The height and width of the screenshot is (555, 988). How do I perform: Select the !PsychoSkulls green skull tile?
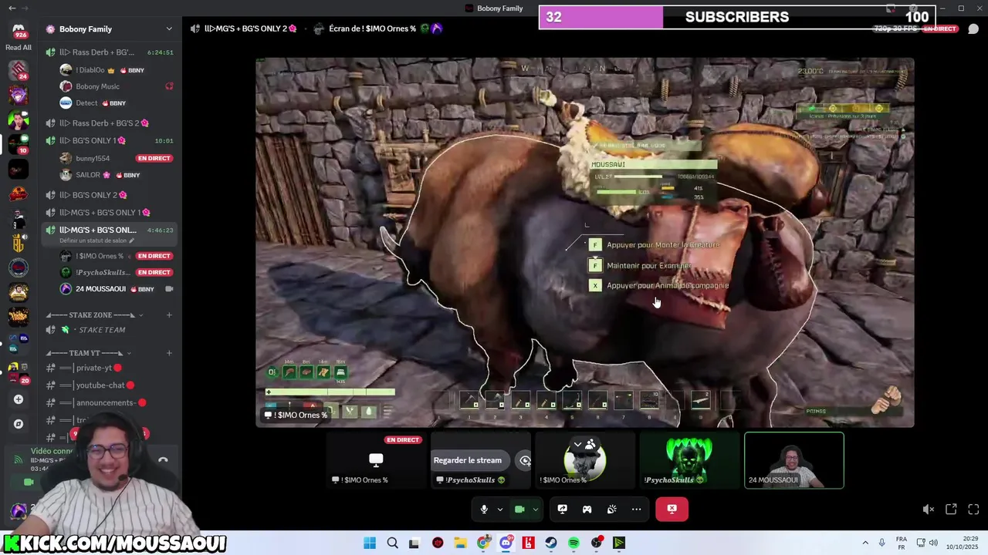tap(689, 460)
